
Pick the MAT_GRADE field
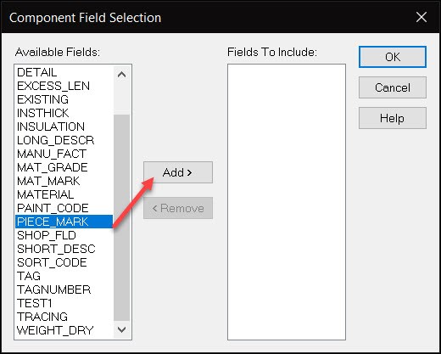click(64, 167)
